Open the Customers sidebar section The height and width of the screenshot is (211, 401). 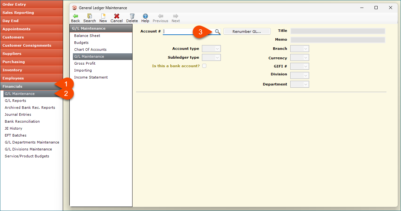point(32,37)
